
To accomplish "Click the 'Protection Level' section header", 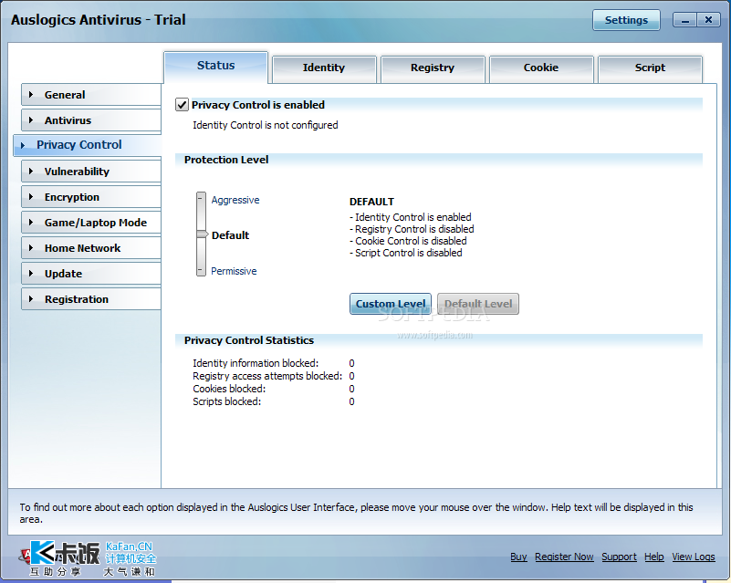I will click(226, 160).
